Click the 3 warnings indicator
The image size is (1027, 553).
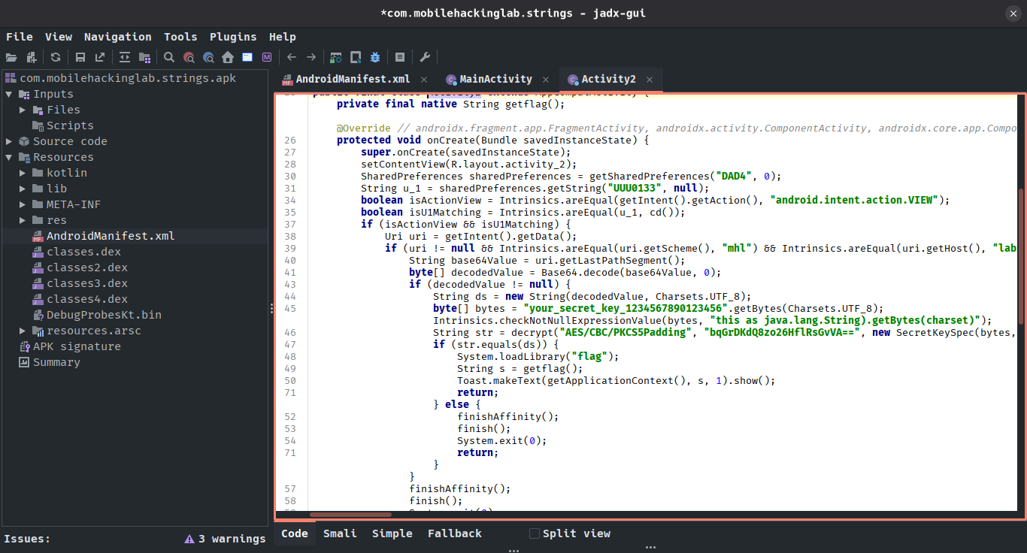(x=225, y=539)
